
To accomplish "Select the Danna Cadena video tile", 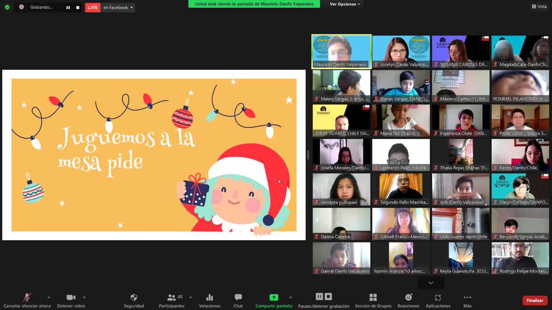I will click(341, 224).
